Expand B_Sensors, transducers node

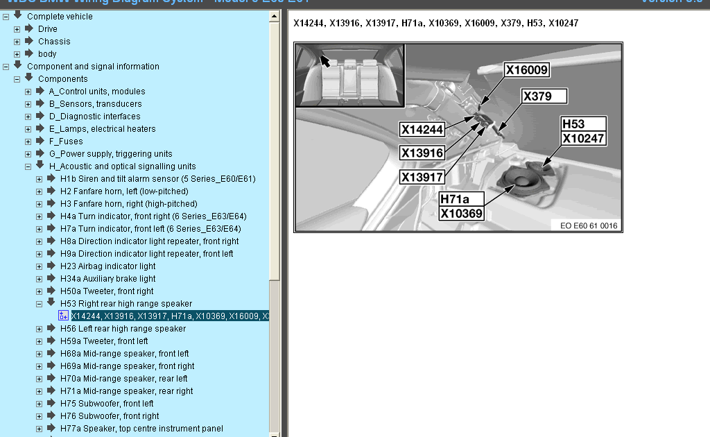tap(28, 104)
